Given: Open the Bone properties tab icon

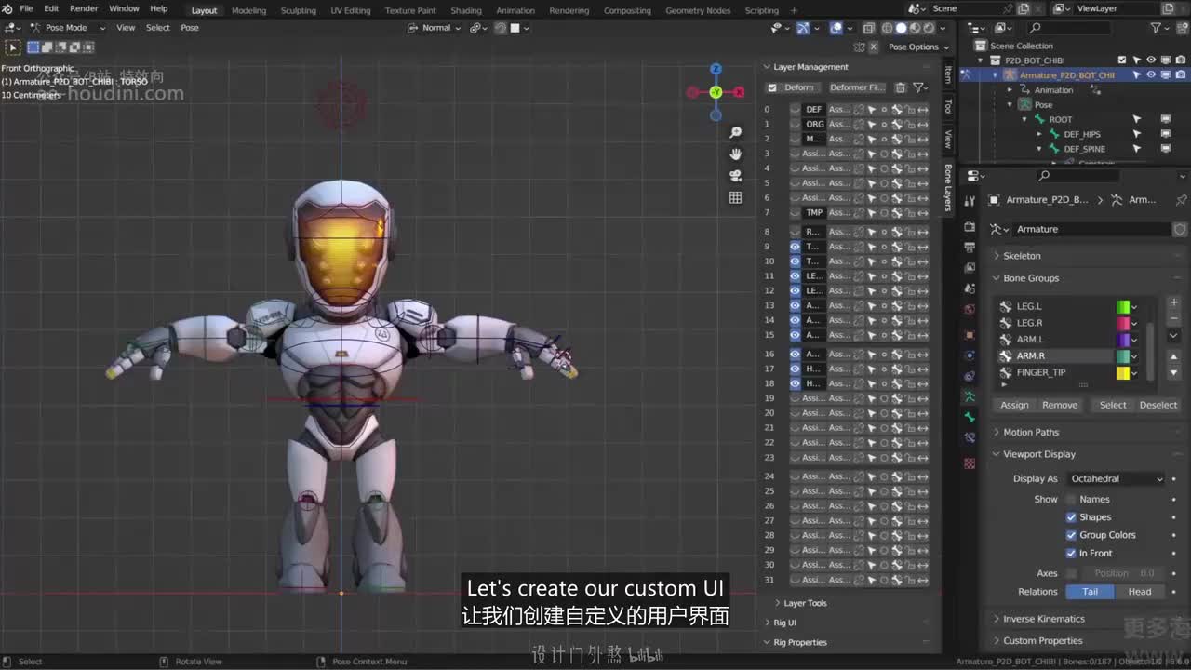Looking at the screenshot, I should (x=970, y=417).
